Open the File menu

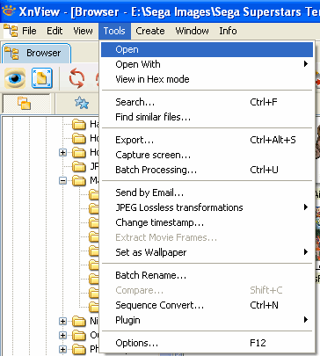pos(29,31)
